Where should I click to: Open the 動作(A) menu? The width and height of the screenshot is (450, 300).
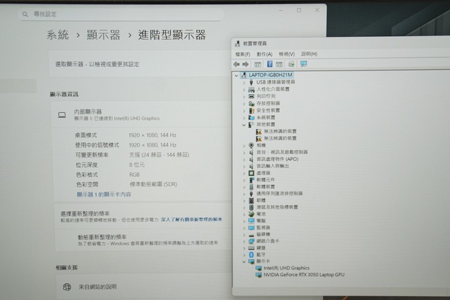tap(264, 54)
